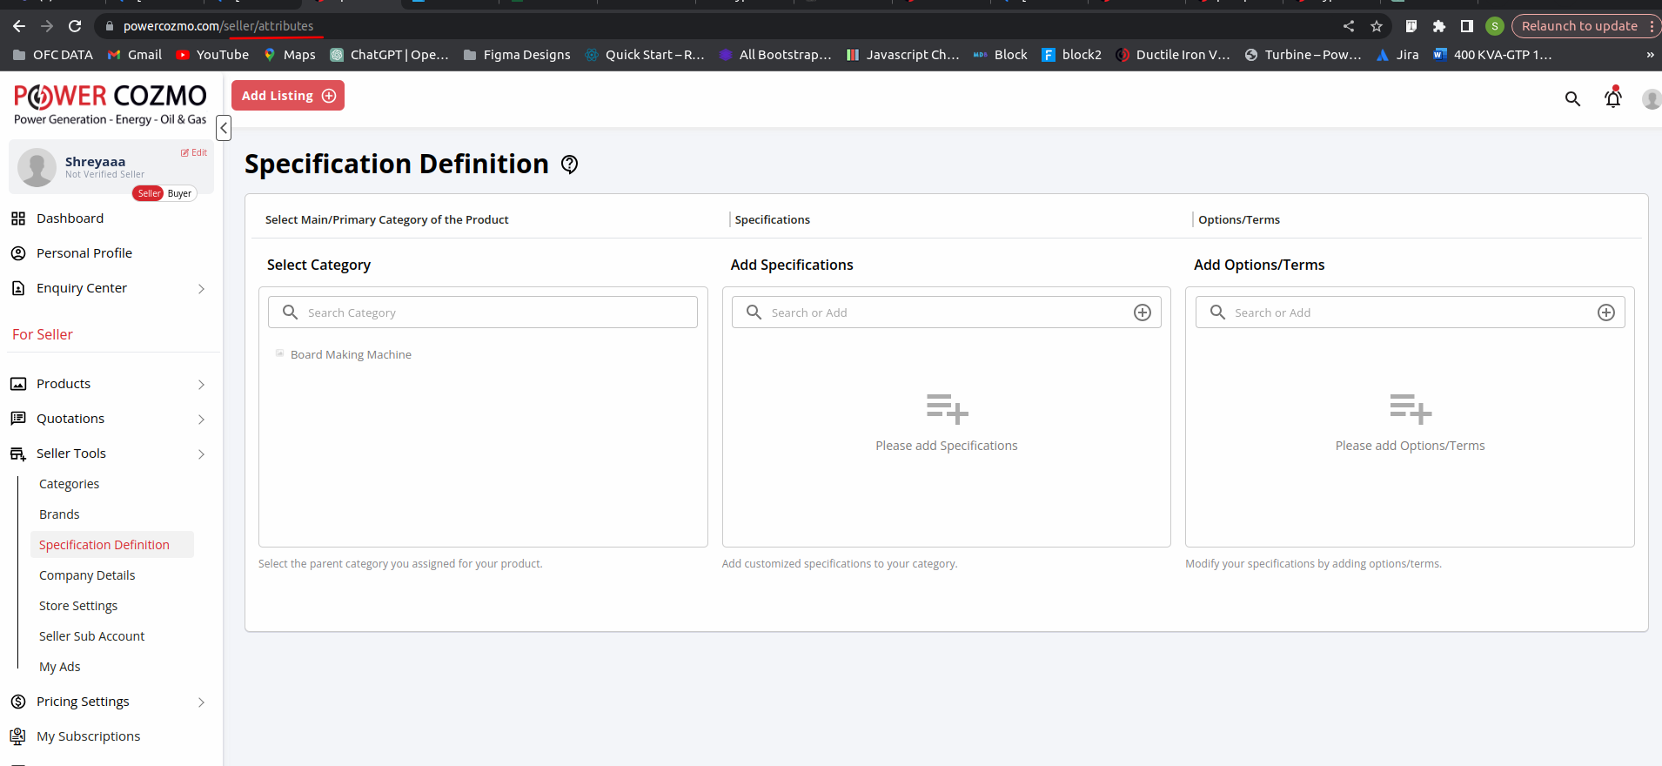This screenshot has height=766, width=1662.
Task: Open the browser extensions puzzle icon
Action: point(1439,26)
